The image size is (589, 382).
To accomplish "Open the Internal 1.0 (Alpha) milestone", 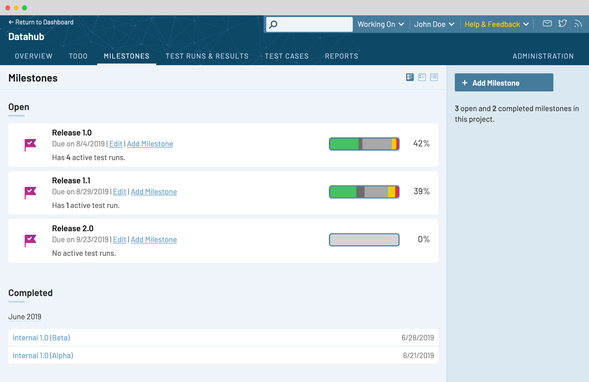I will (43, 355).
